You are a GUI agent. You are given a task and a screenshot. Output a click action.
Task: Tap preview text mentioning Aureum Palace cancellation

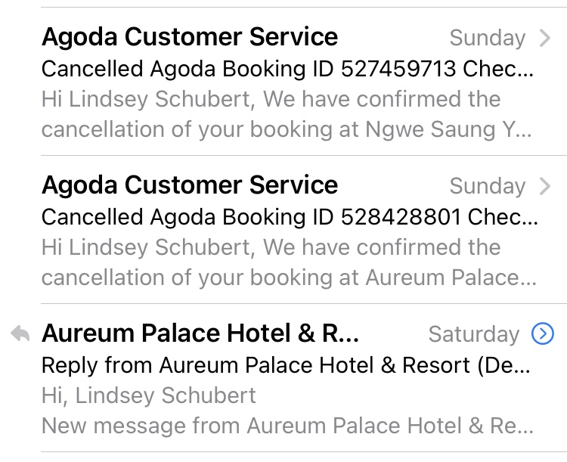(x=287, y=278)
